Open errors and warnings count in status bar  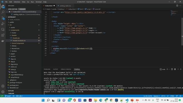(x=19, y=96)
